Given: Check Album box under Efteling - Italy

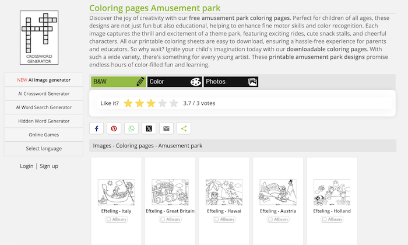Looking at the screenshot, I should tap(108, 219).
